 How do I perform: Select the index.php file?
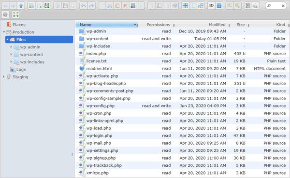pyautogui.click(x=182, y=54)
